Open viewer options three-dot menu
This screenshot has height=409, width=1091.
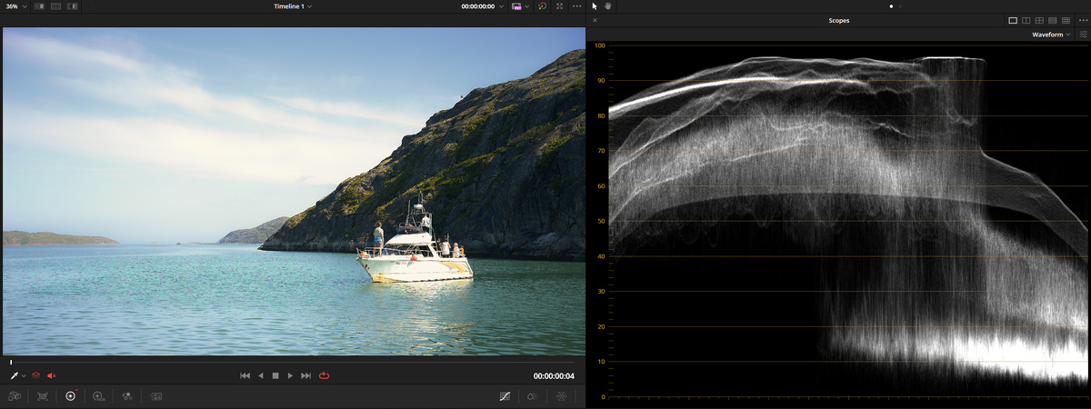click(576, 6)
